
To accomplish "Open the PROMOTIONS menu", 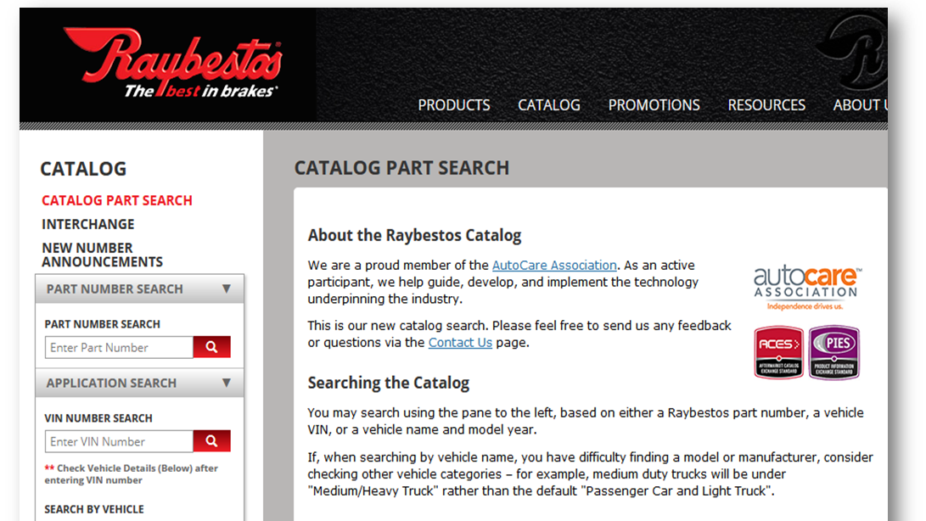I will coord(654,104).
